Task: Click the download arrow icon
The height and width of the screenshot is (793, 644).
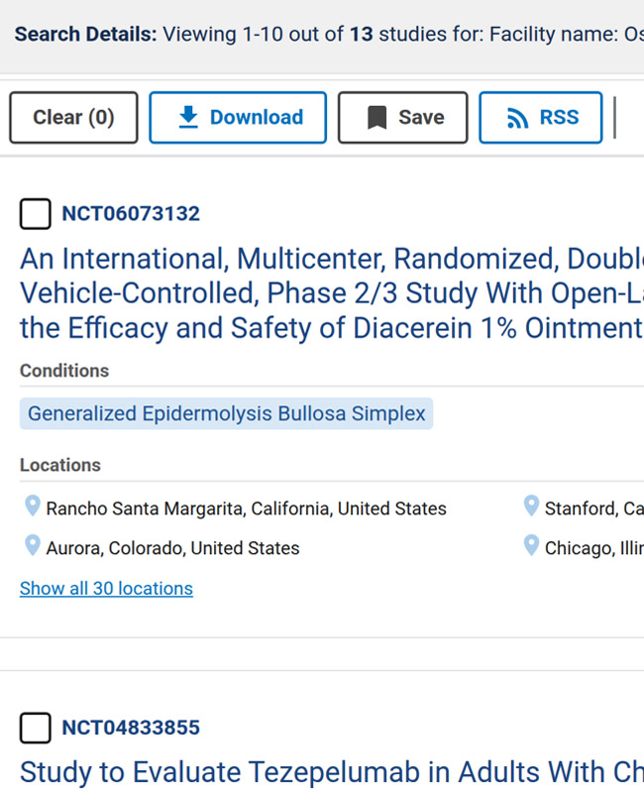Action: [188, 117]
